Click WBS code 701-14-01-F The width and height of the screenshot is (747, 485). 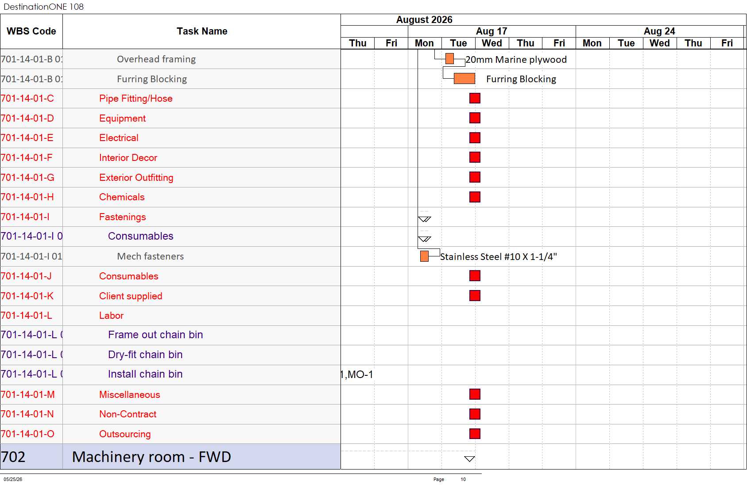27,158
